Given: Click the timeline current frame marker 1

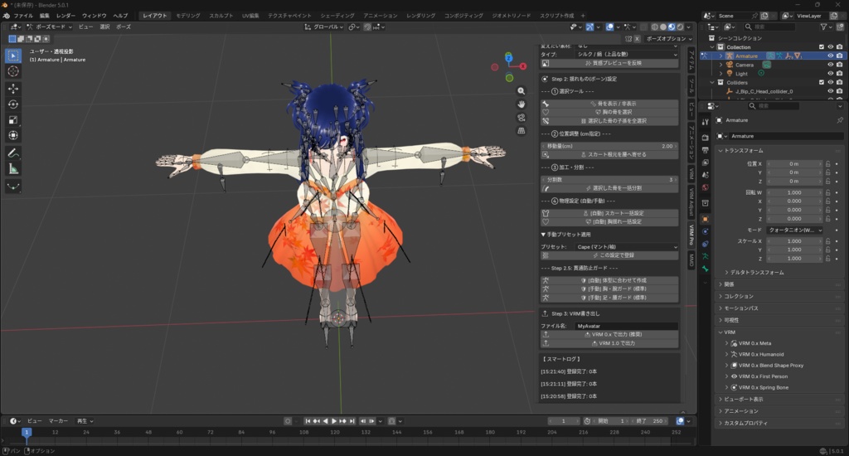Looking at the screenshot, I should 26,432.
